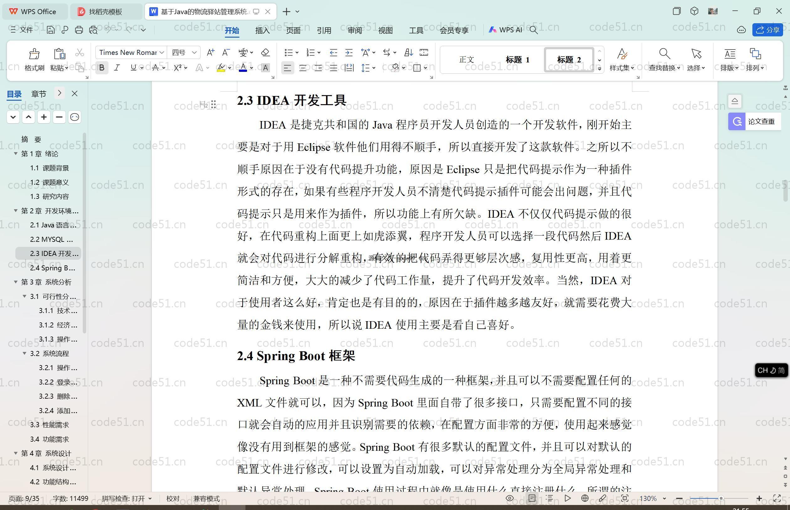The image size is (790, 510).
Task: Click the cloud sync icon near Share
Action: [741, 30]
